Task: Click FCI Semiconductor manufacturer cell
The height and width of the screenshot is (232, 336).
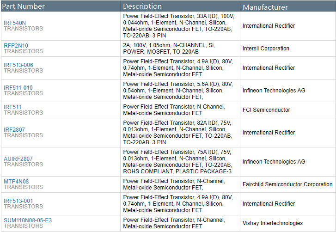Action: pos(266,110)
